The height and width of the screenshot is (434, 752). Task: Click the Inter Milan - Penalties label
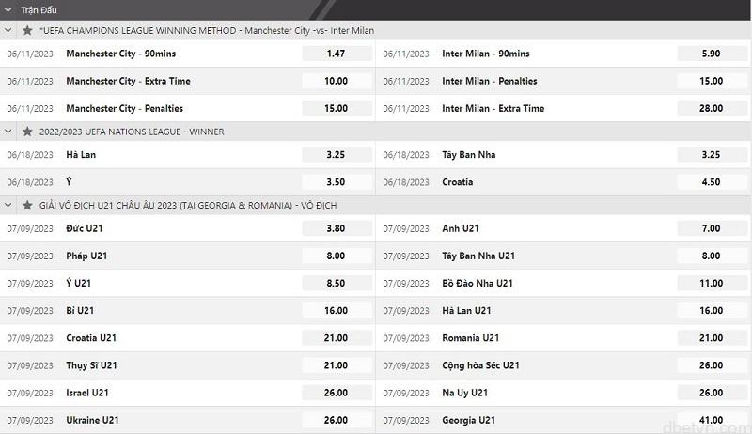[490, 81]
